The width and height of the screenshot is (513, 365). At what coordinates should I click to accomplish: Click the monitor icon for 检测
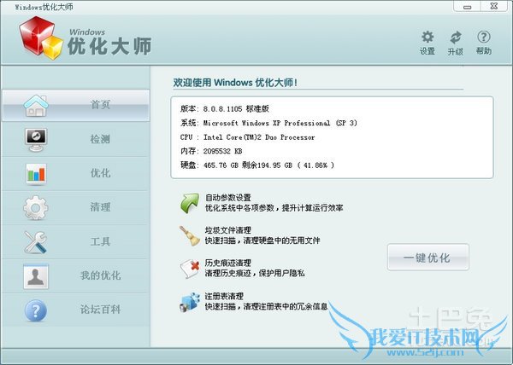(x=36, y=140)
